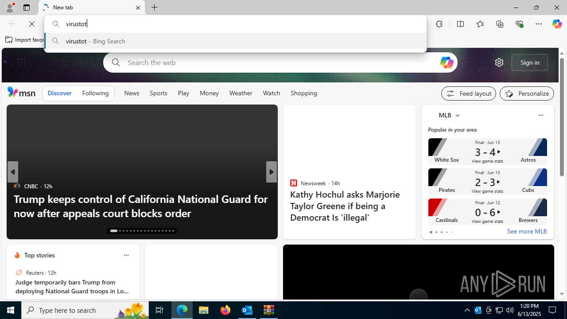
Task: Click Copilot icon in web search box
Action: coord(447,62)
